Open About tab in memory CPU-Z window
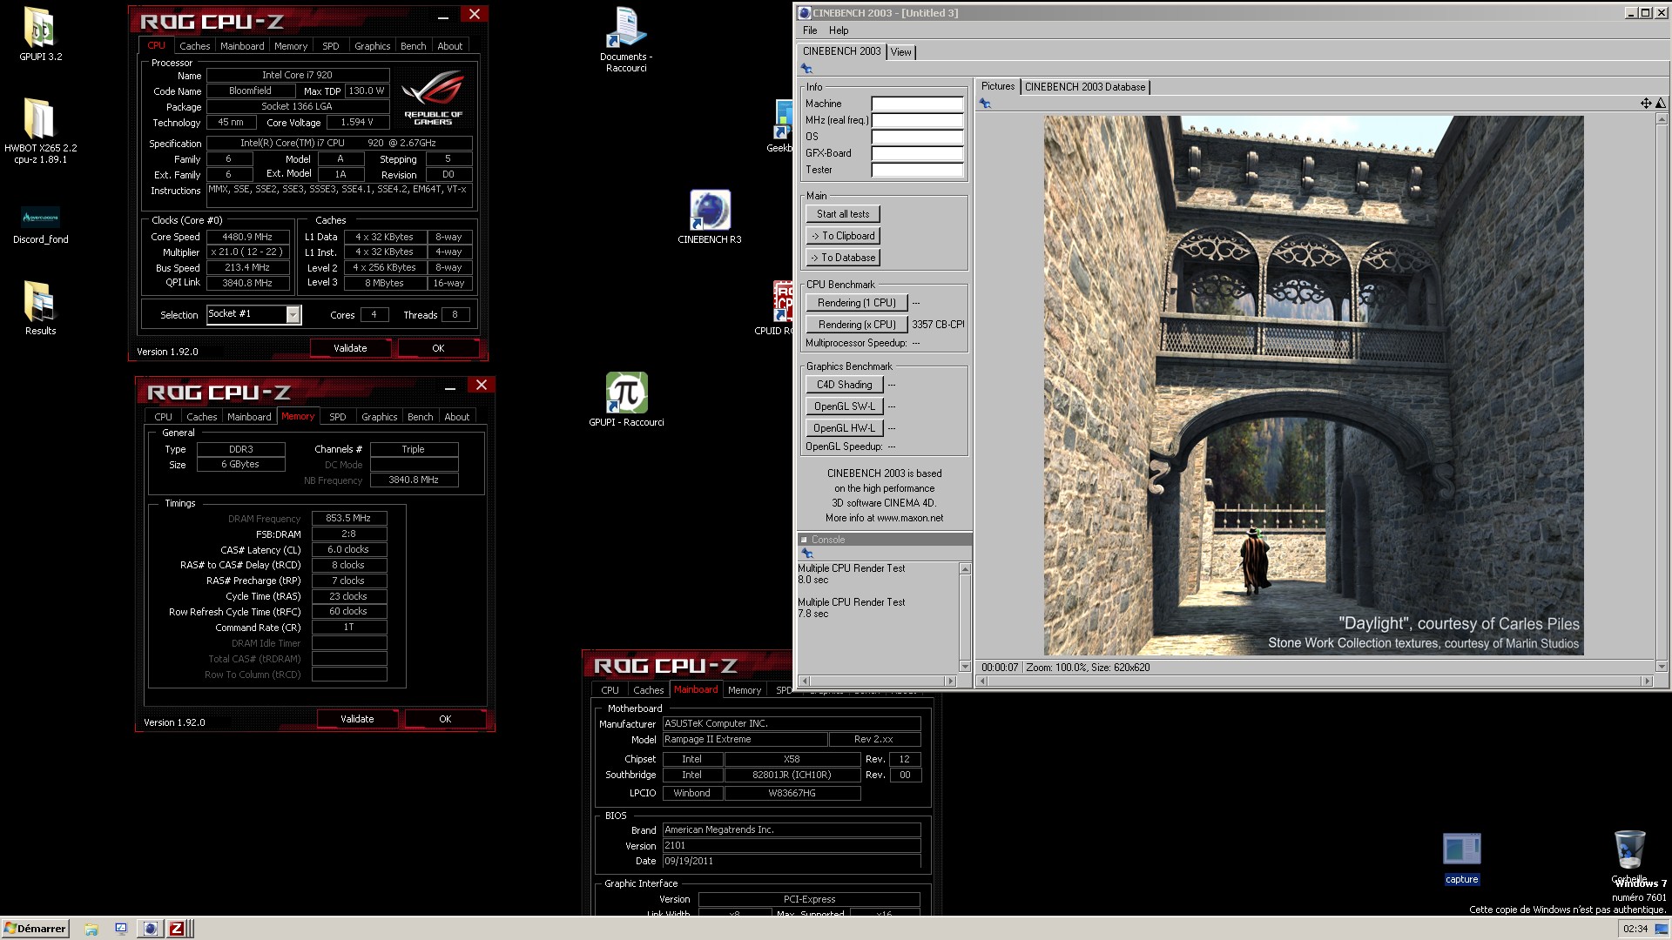Viewport: 1672px width, 940px height. pos(457,417)
